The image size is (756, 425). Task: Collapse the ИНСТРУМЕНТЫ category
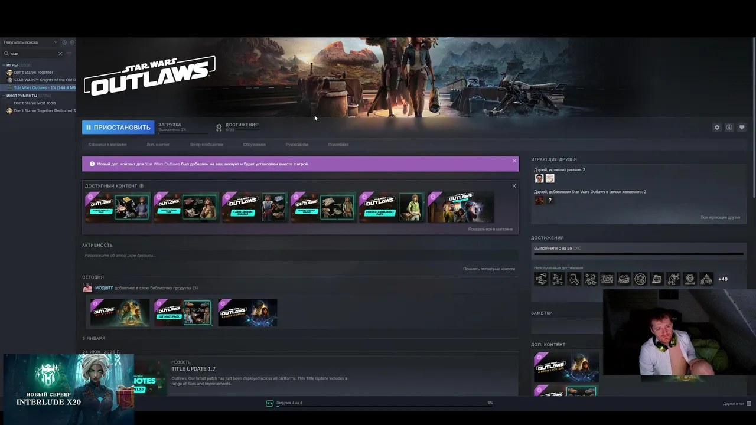[4, 96]
